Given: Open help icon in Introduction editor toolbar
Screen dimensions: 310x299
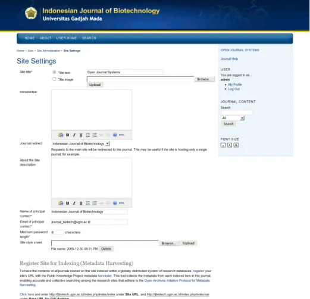Looking at the screenshot, I should point(115,135).
